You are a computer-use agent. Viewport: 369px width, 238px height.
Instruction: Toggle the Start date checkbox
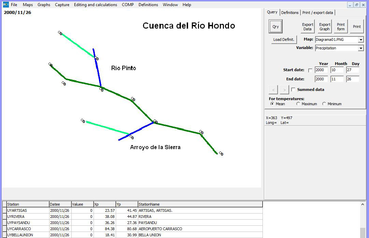tap(310, 70)
